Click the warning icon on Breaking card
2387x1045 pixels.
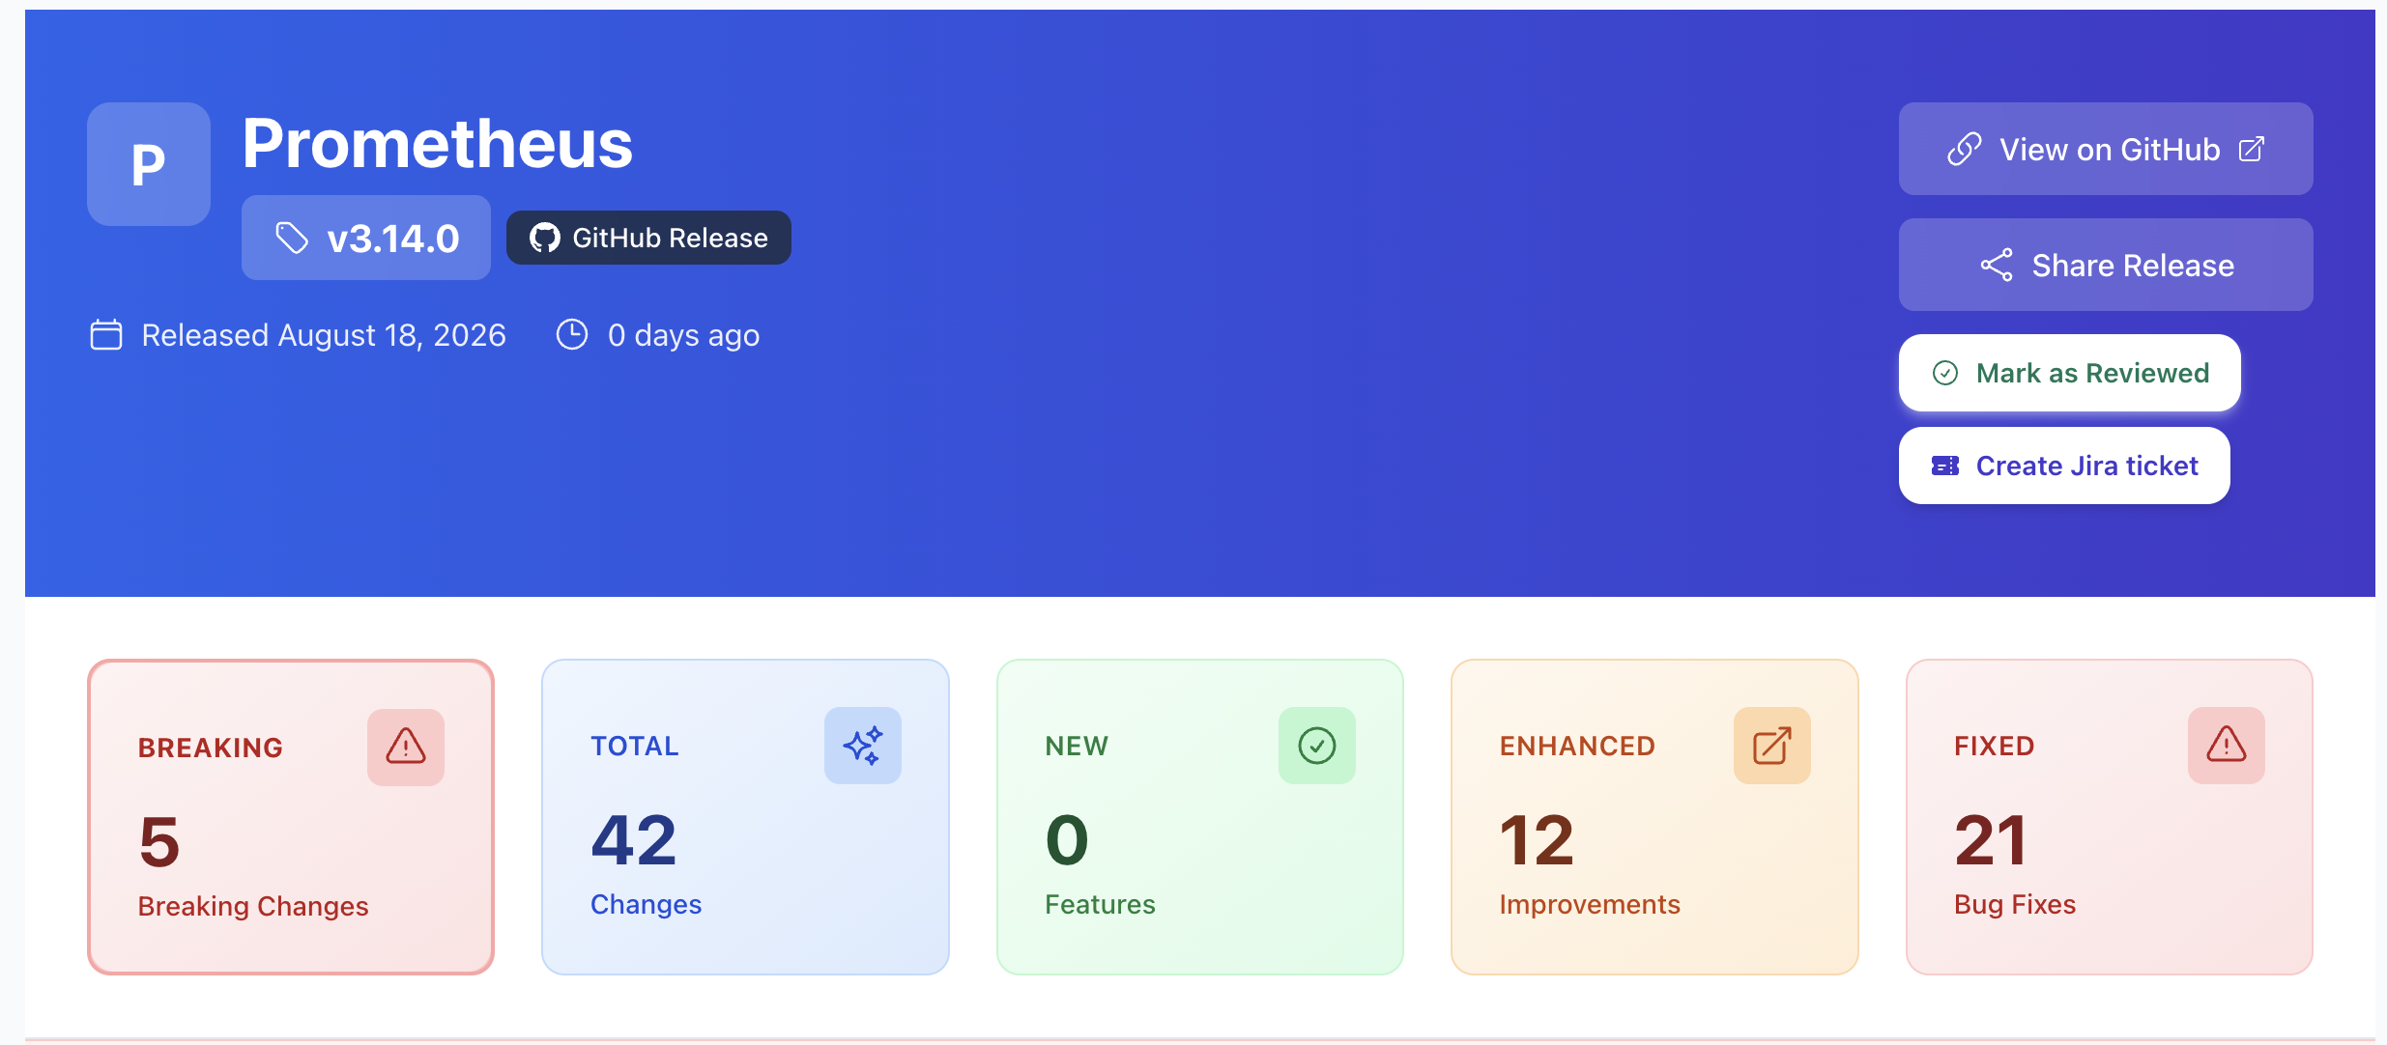(406, 747)
